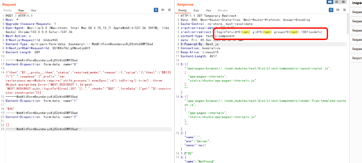
Task: Select side-by-side split layout icon
Action: [330, 2]
